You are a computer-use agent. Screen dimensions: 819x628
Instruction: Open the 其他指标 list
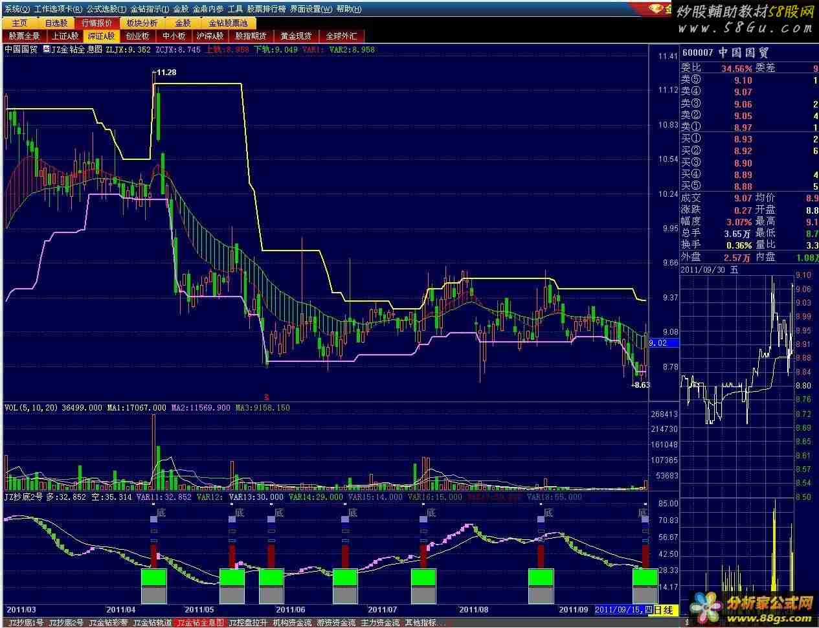tap(425, 623)
